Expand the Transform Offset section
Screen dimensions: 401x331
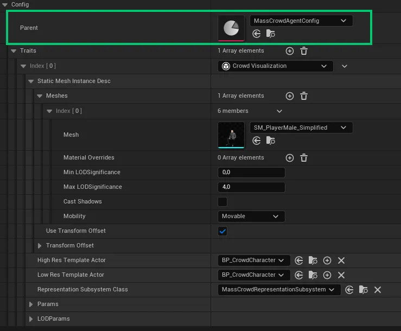[40, 246]
